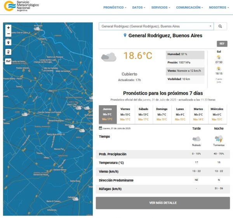The width and height of the screenshot is (233, 218).
Task: Click the Tarde column header
Action: (x=196, y=128)
